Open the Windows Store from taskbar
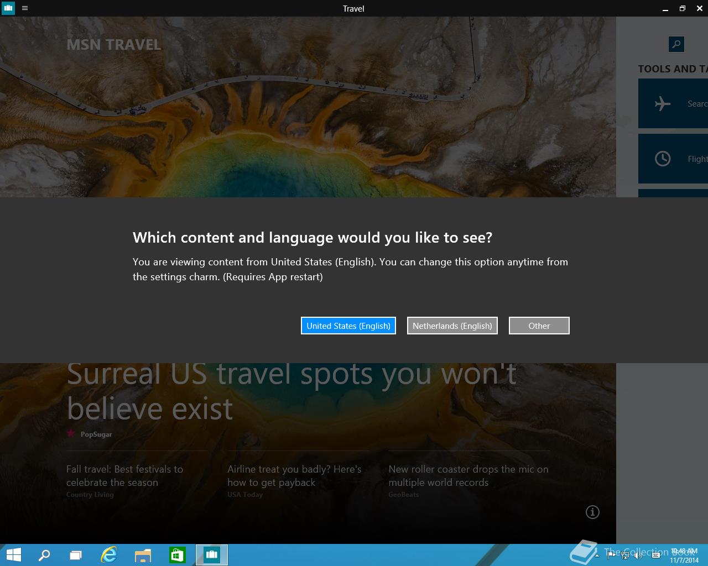 (x=177, y=555)
